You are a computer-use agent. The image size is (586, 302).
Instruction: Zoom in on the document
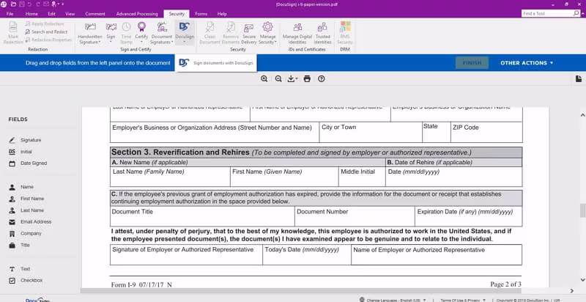coord(264,78)
